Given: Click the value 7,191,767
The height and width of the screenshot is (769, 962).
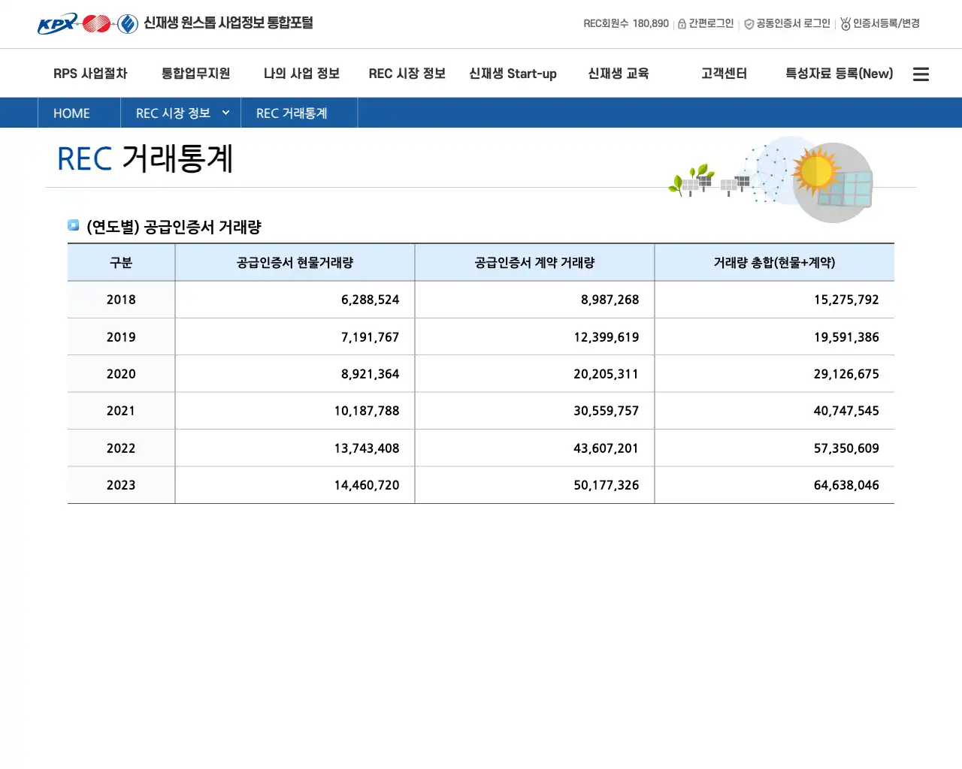Looking at the screenshot, I should 370,337.
